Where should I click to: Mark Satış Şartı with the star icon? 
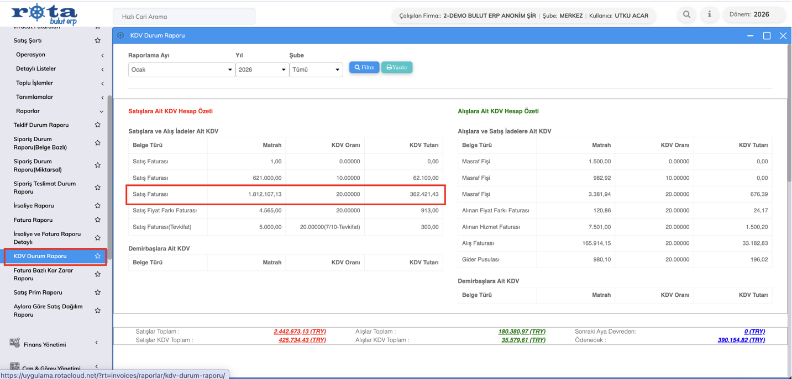(98, 41)
